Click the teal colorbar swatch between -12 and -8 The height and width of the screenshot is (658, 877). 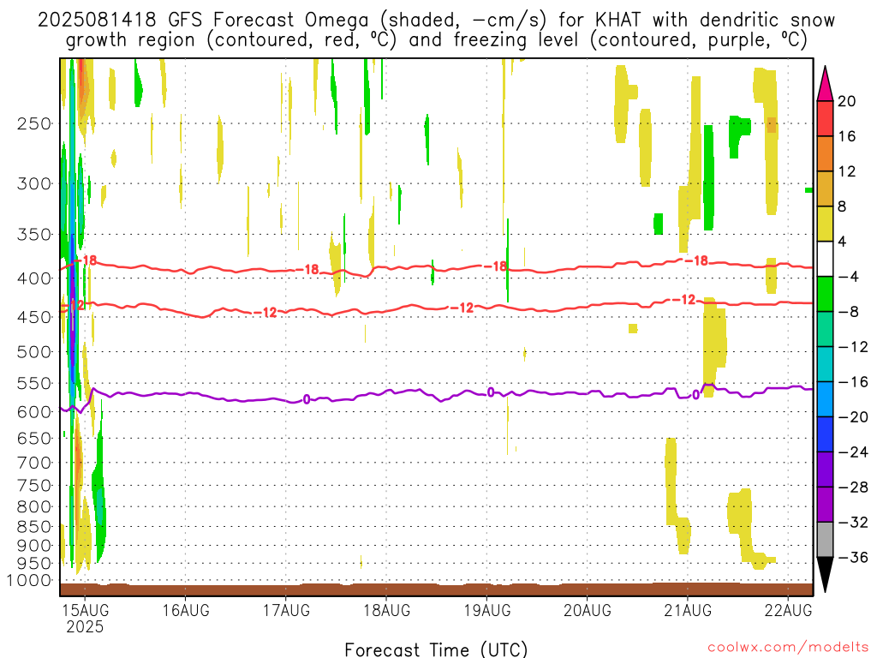tap(825, 329)
